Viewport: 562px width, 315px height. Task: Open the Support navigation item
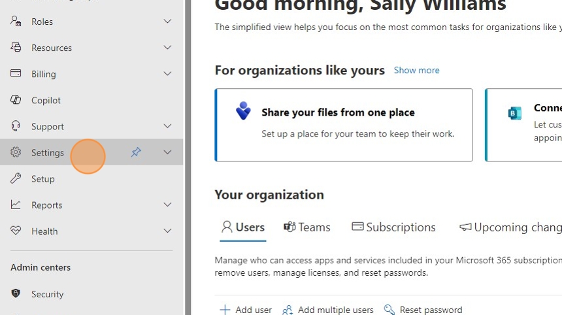pos(91,125)
